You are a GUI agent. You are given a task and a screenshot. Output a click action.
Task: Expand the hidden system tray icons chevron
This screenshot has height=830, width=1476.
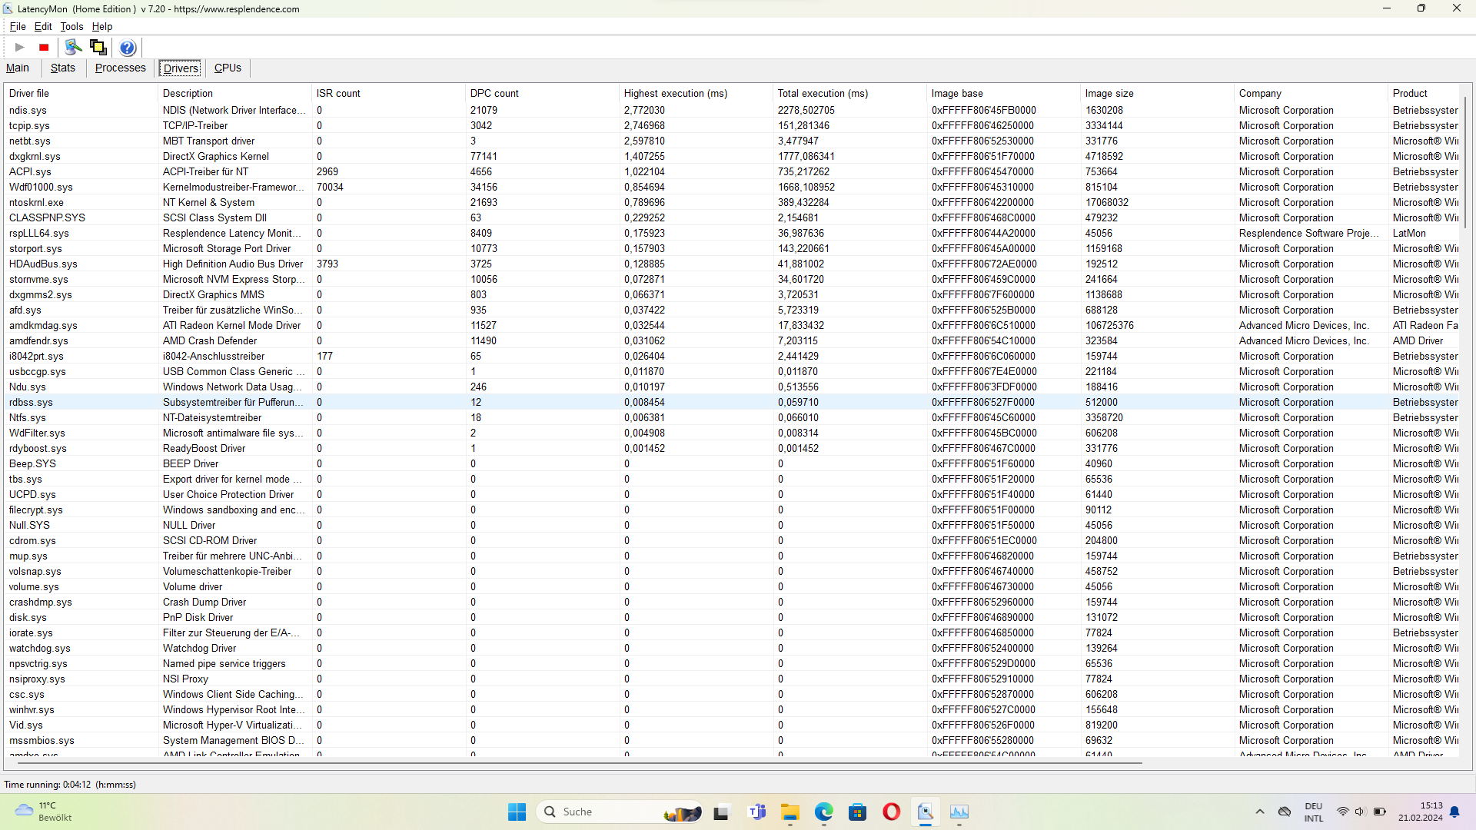point(1259,812)
